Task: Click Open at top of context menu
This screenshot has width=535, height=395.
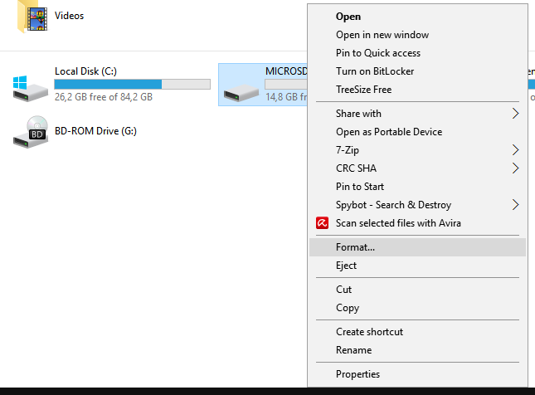Action: (x=348, y=17)
